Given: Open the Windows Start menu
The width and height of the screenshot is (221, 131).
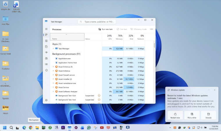Looking at the screenshot, I should click(5, 128).
